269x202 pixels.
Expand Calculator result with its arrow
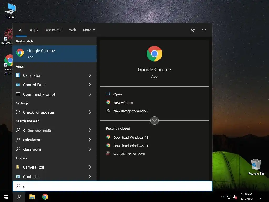click(90, 75)
